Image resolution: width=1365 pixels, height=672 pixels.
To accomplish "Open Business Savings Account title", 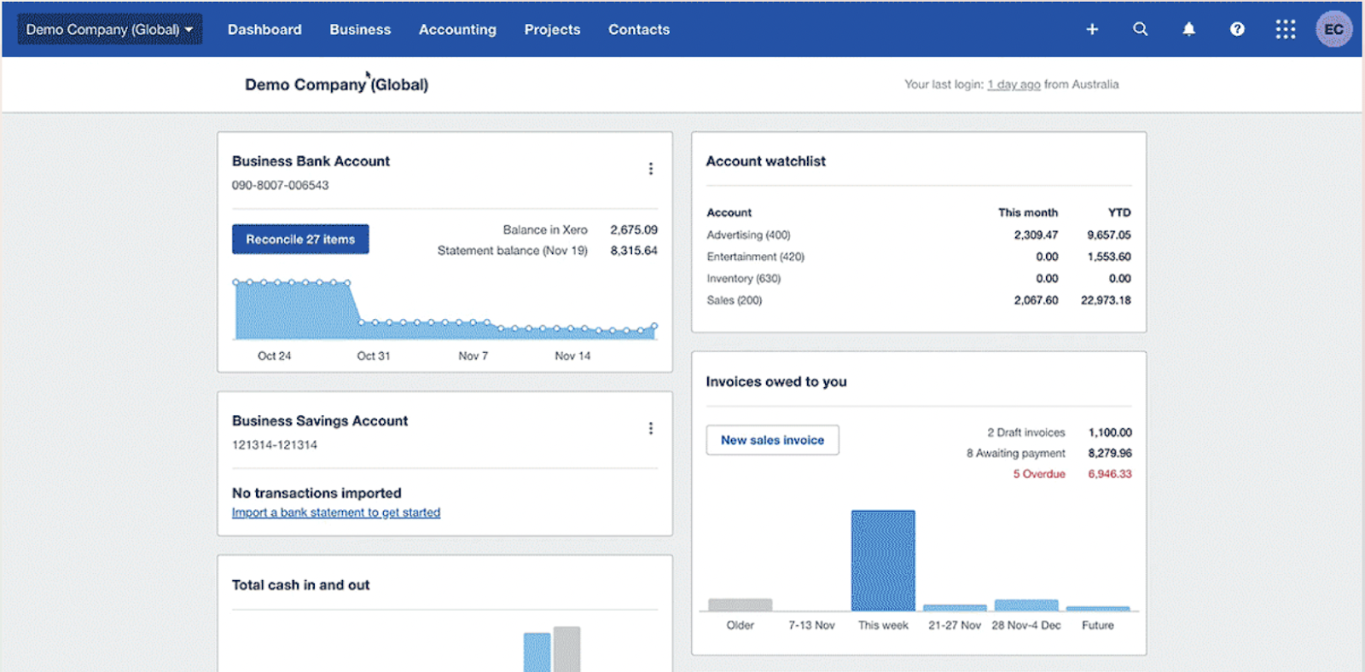I will (320, 420).
